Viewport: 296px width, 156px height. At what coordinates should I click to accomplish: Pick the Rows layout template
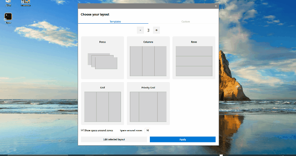coord(194,58)
